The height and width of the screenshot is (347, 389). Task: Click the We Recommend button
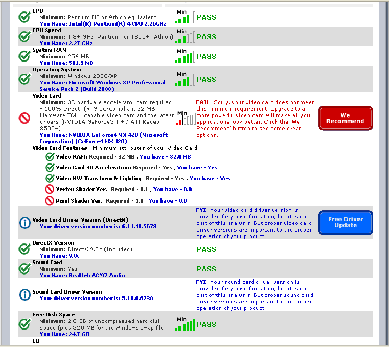click(x=345, y=118)
